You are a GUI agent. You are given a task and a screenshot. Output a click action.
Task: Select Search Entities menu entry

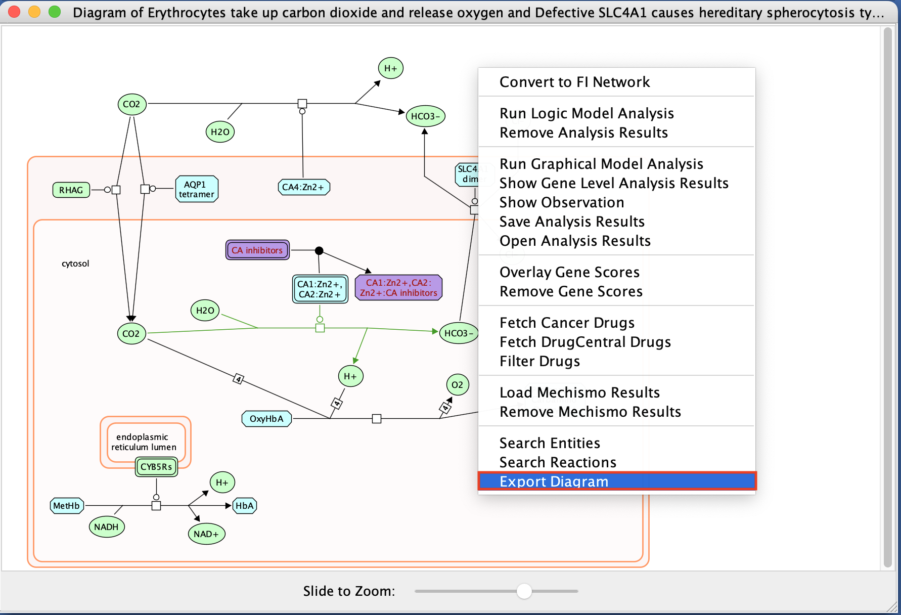pyautogui.click(x=550, y=443)
